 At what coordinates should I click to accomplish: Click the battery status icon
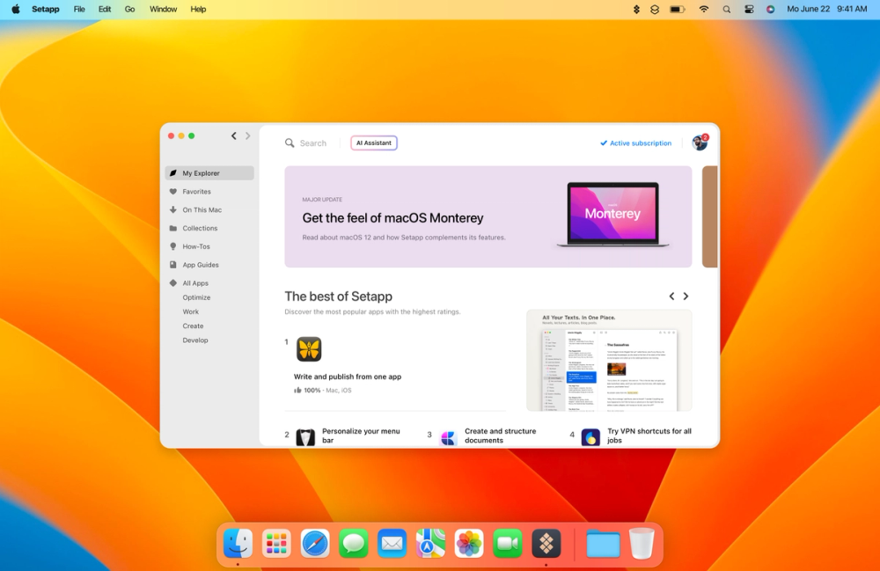678,9
